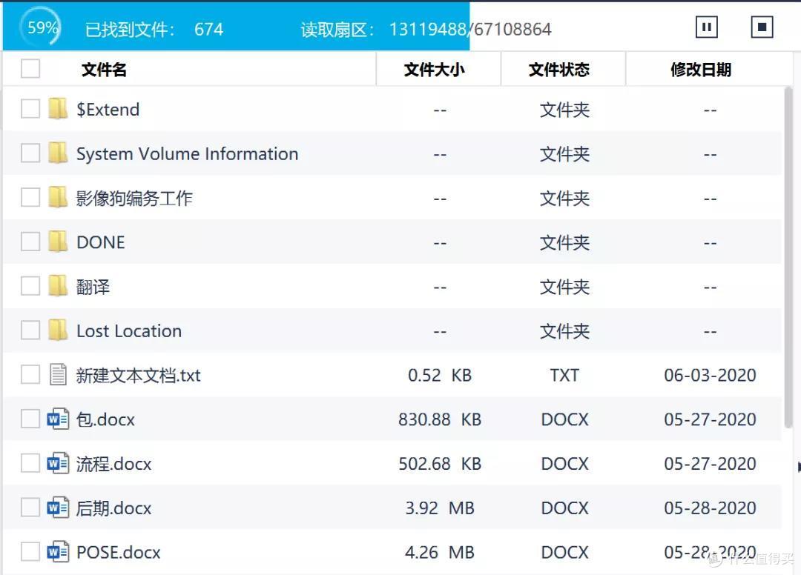This screenshot has width=801, height=575.
Task: Select the 影像狗编务工作 folder name
Action: pos(134,198)
